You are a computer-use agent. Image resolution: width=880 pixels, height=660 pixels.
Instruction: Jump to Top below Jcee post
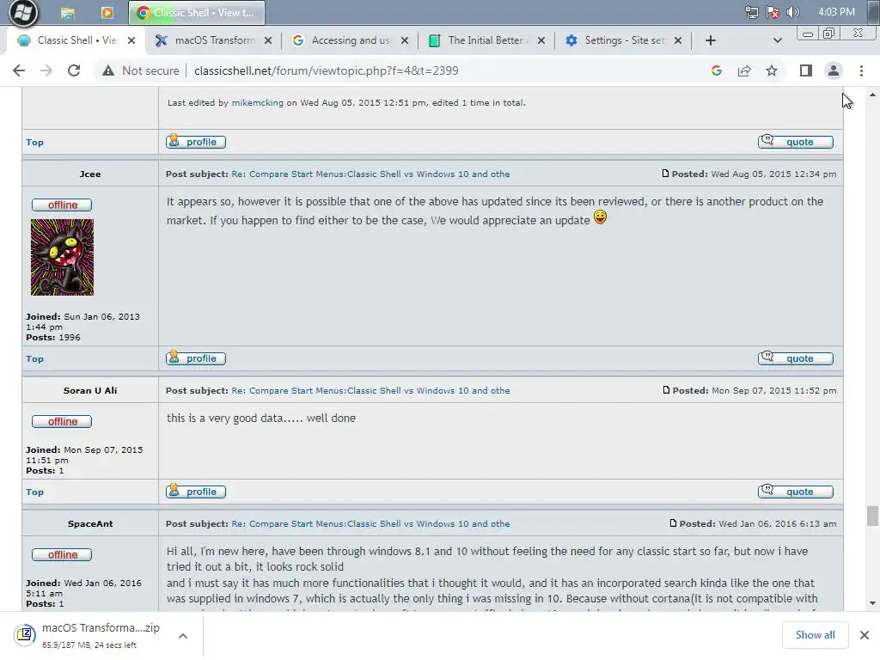[34, 358]
